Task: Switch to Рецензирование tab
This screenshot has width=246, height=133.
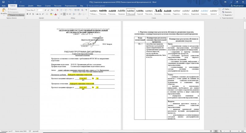Action: (71, 6)
